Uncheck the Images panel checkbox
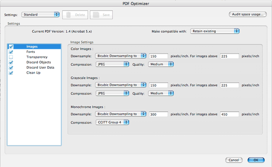 click(x=11, y=46)
